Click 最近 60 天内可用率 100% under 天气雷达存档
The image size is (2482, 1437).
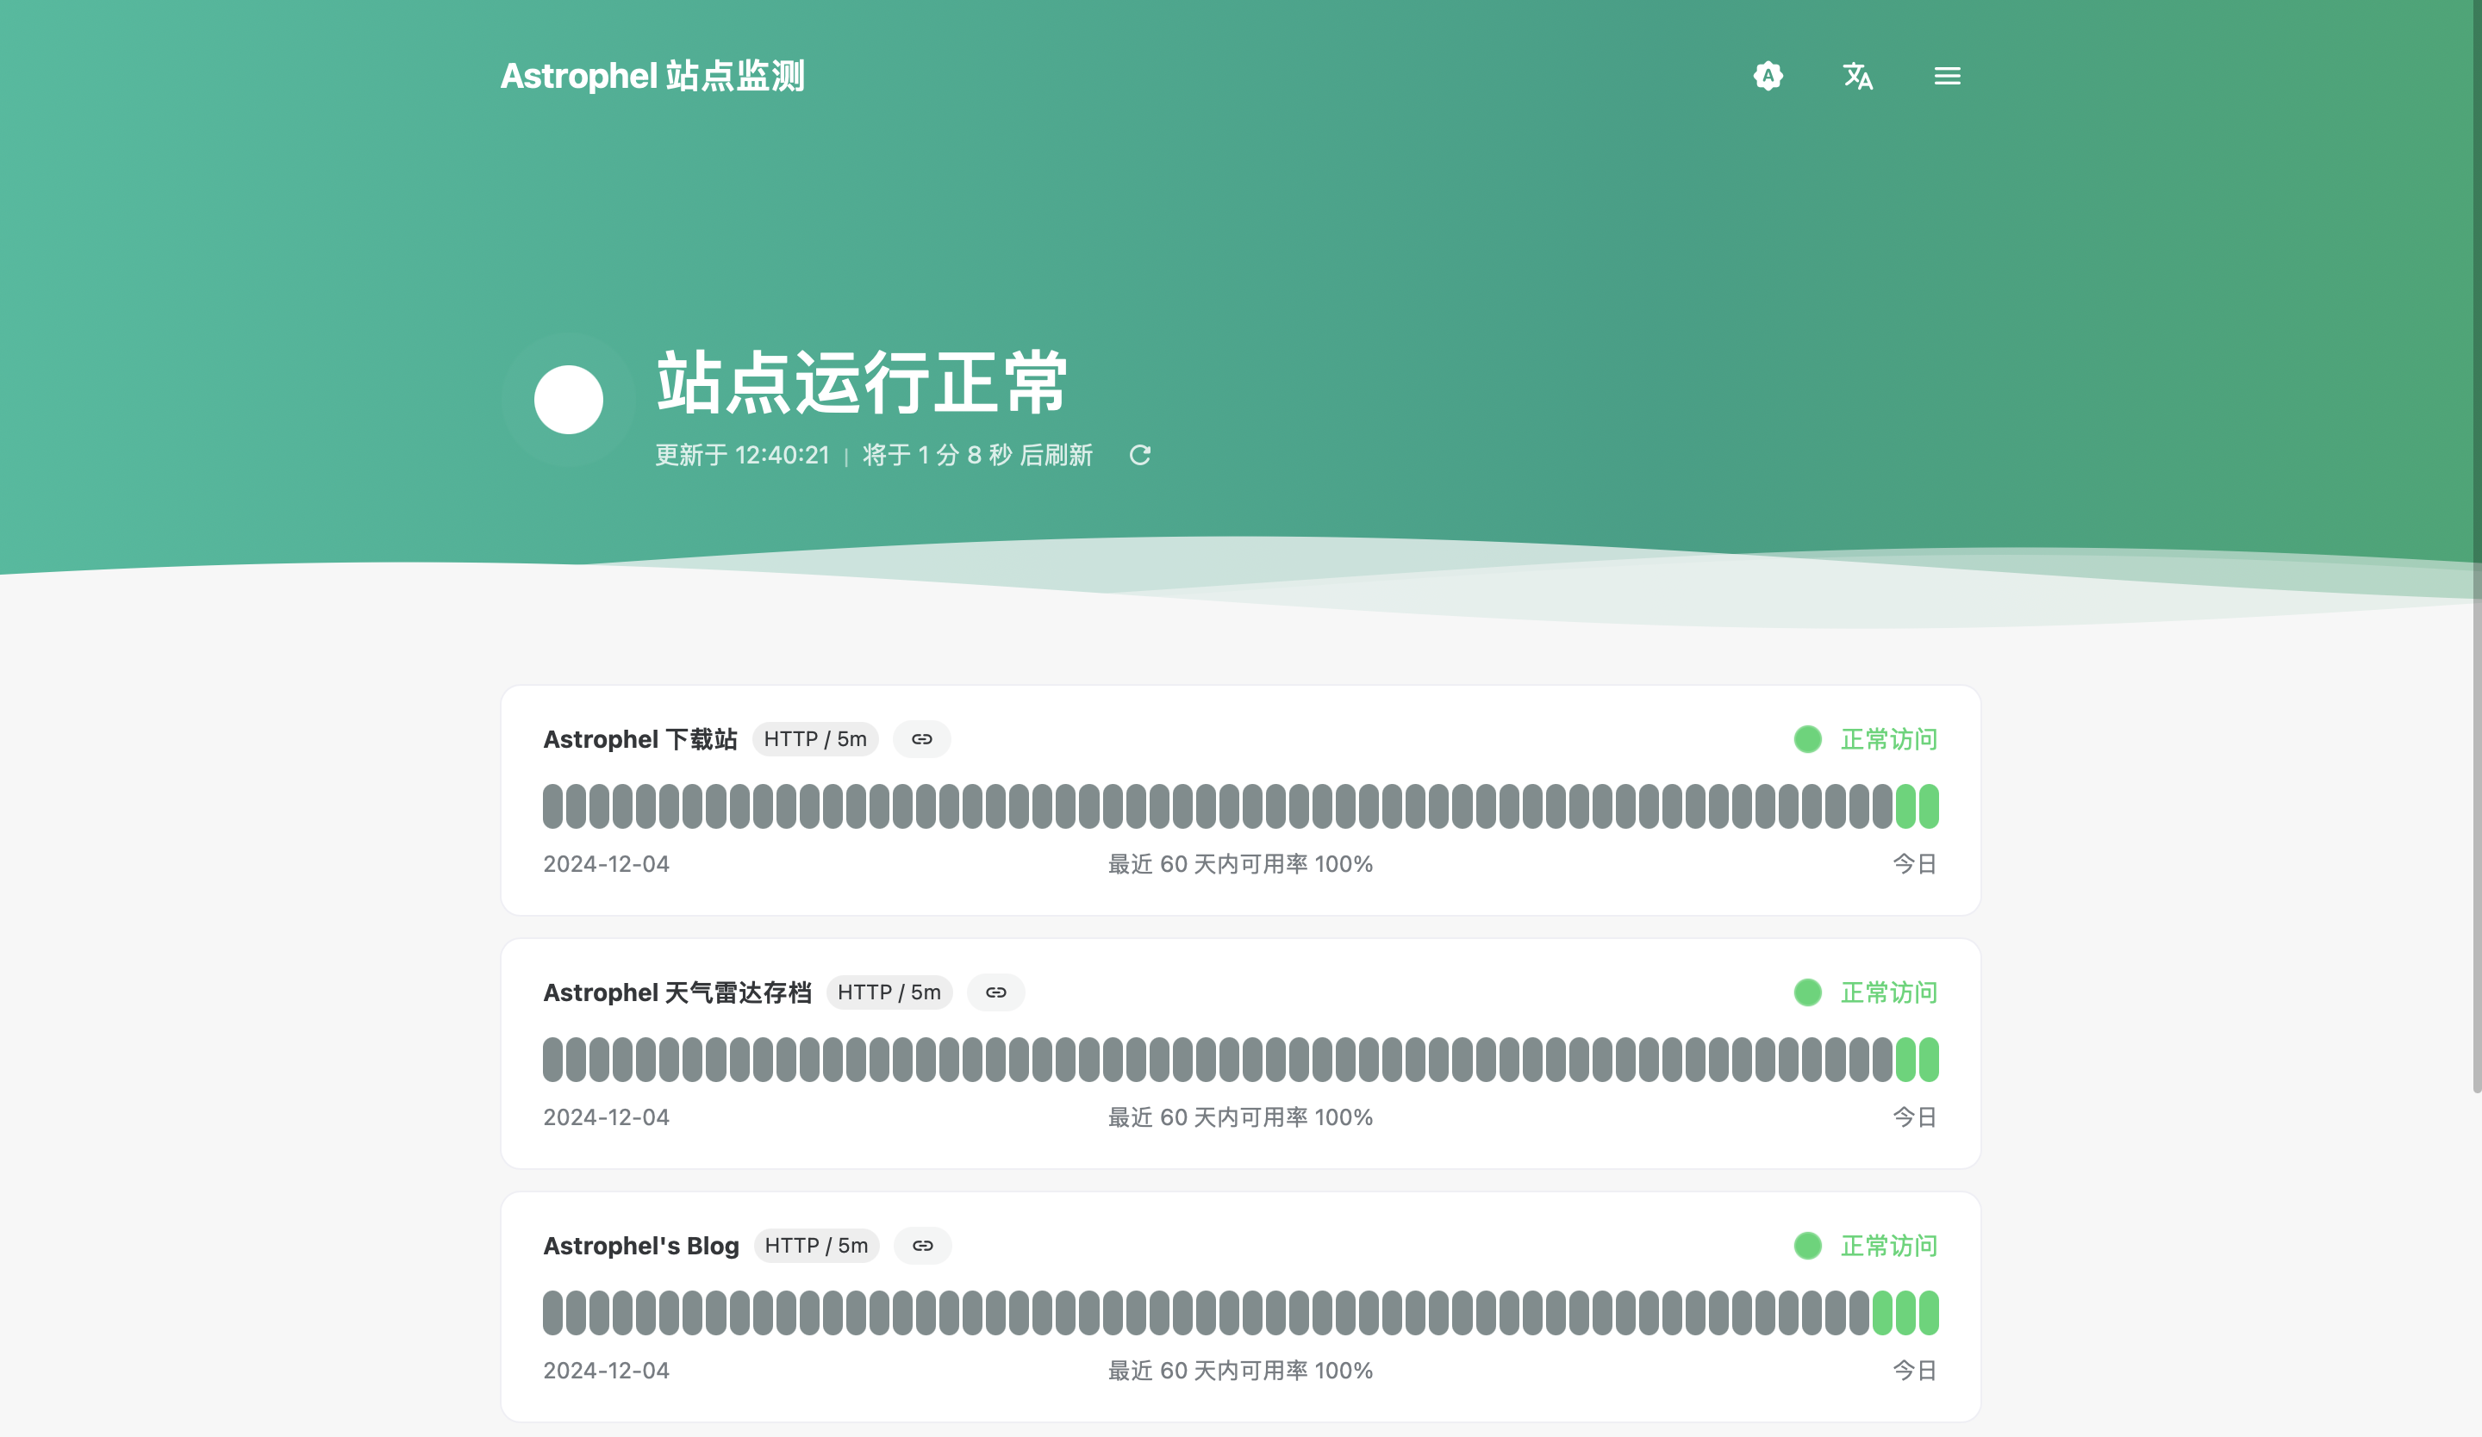click(1240, 1117)
